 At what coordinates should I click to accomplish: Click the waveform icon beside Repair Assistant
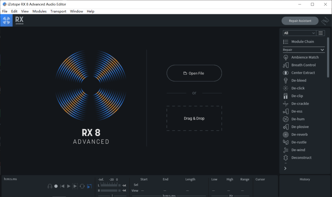[325, 21]
